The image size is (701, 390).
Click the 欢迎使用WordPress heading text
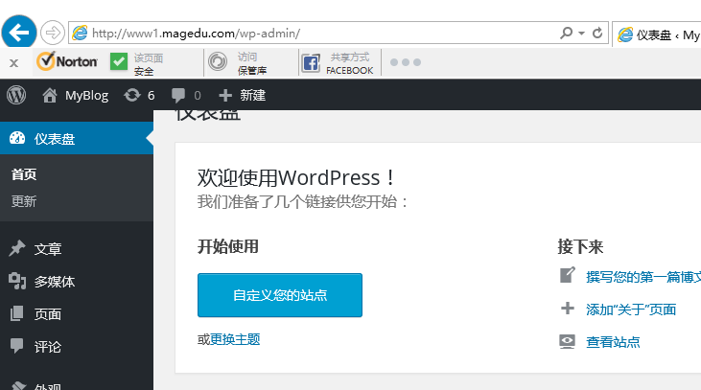coord(296,178)
